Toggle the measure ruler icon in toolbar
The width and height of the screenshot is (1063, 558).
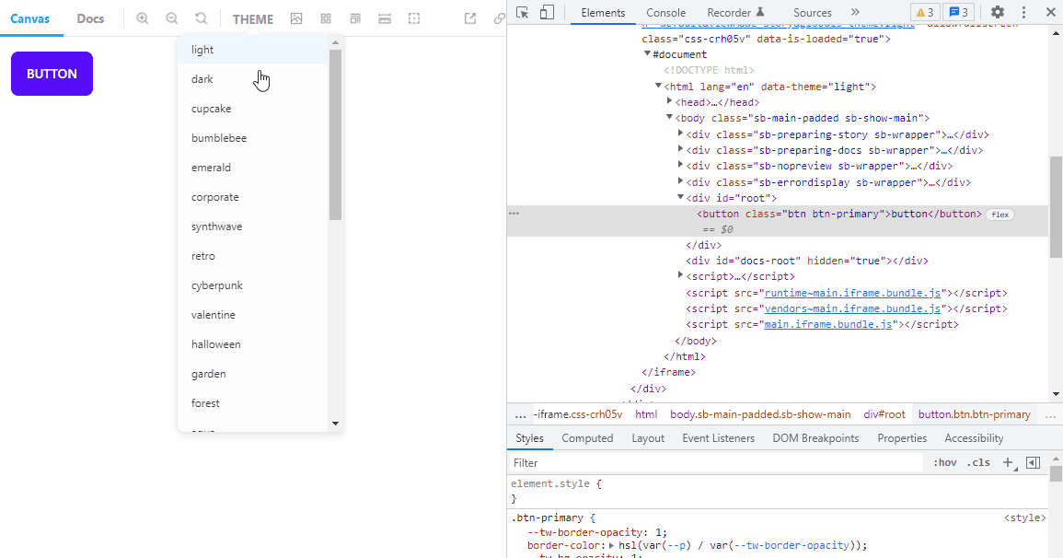(x=385, y=19)
